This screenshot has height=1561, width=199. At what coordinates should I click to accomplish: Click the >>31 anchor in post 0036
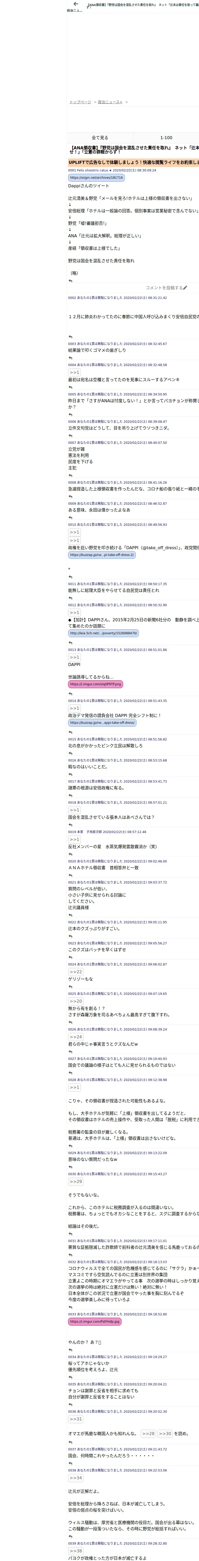tap(75, 1419)
